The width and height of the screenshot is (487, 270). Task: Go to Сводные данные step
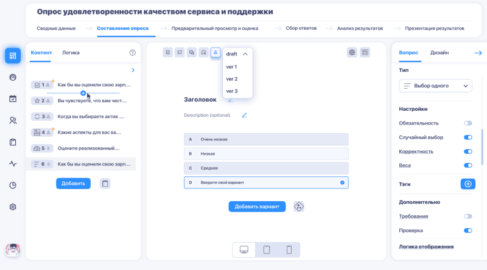point(56,28)
